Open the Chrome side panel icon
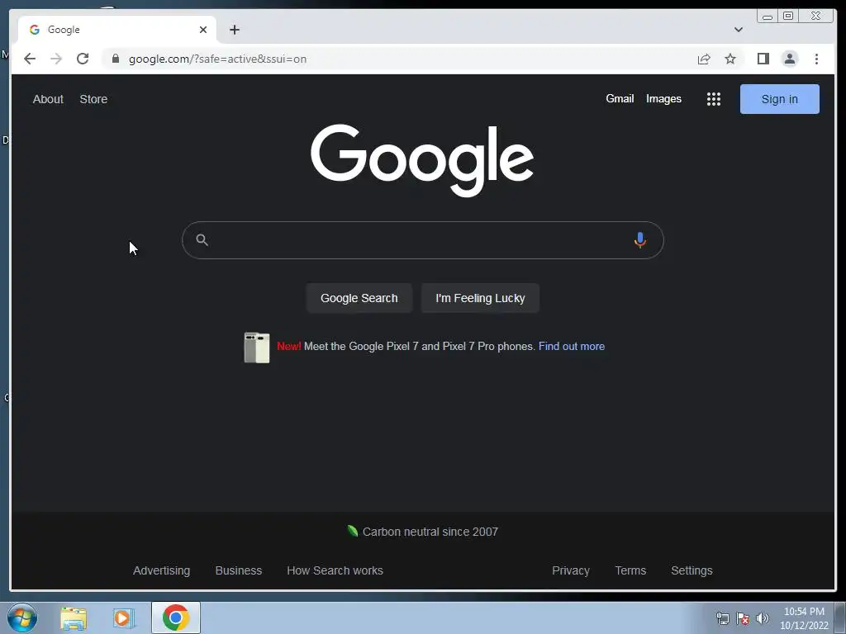The height and width of the screenshot is (634, 846). click(763, 59)
